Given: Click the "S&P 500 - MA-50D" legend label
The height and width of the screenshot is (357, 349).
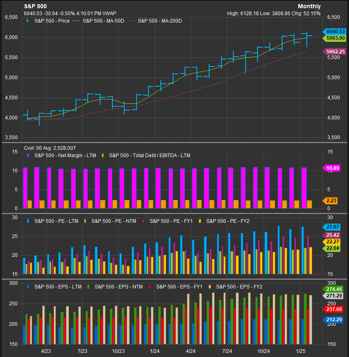Looking at the screenshot, I should 103,21.
